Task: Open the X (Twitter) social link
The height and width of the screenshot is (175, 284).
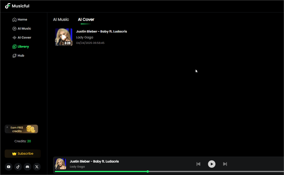Action: (37, 167)
